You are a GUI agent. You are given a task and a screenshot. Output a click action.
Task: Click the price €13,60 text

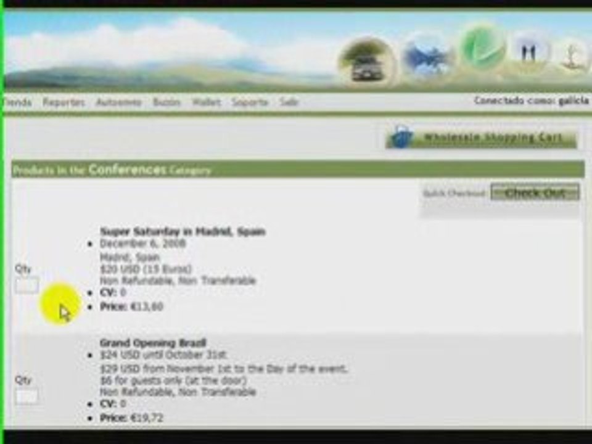pyautogui.click(x=147, y=306)
